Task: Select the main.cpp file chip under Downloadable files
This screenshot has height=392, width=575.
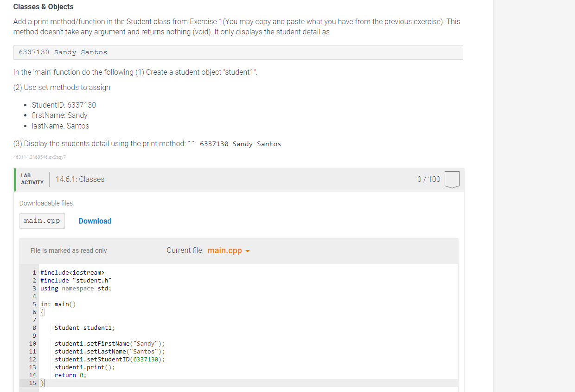Action: (x=42, y=221)
